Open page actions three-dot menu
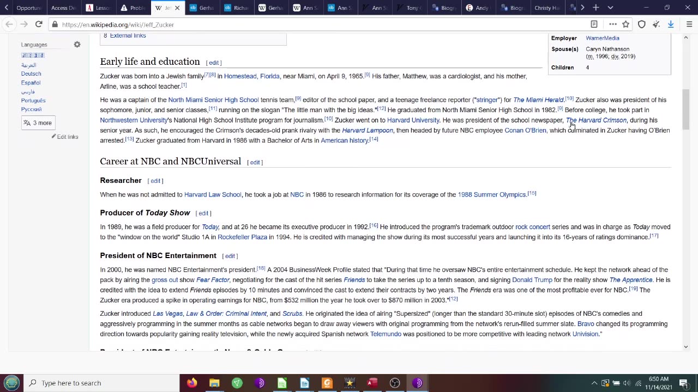 point(613,24)
